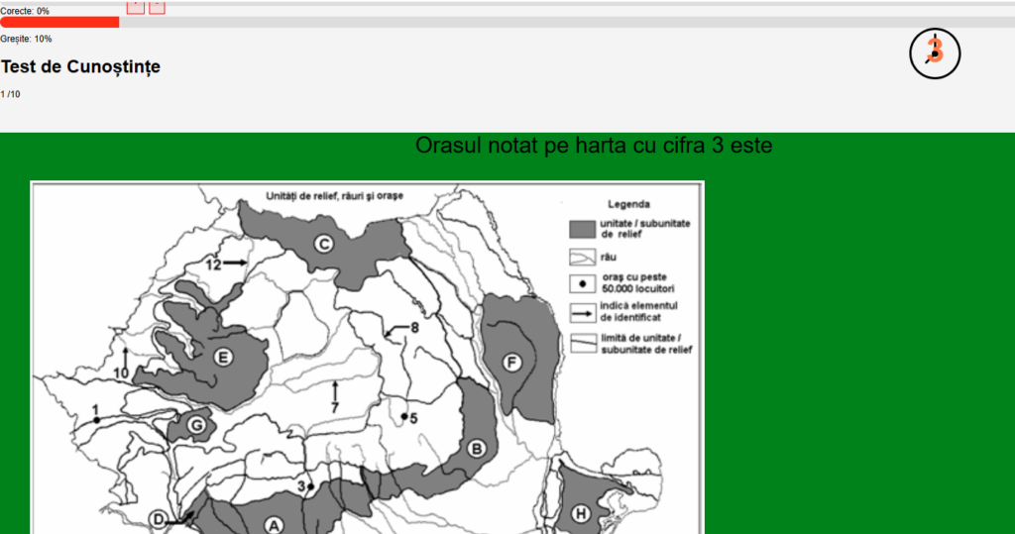The width and height of the screenshot is (1015, 534).
Task: Click the first small red-outlined button at top
Action: coord(136,7)
